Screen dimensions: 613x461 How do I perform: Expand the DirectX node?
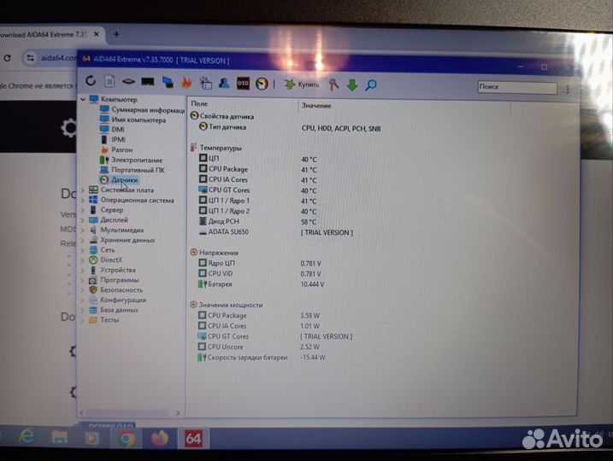[x=82, y=260]
